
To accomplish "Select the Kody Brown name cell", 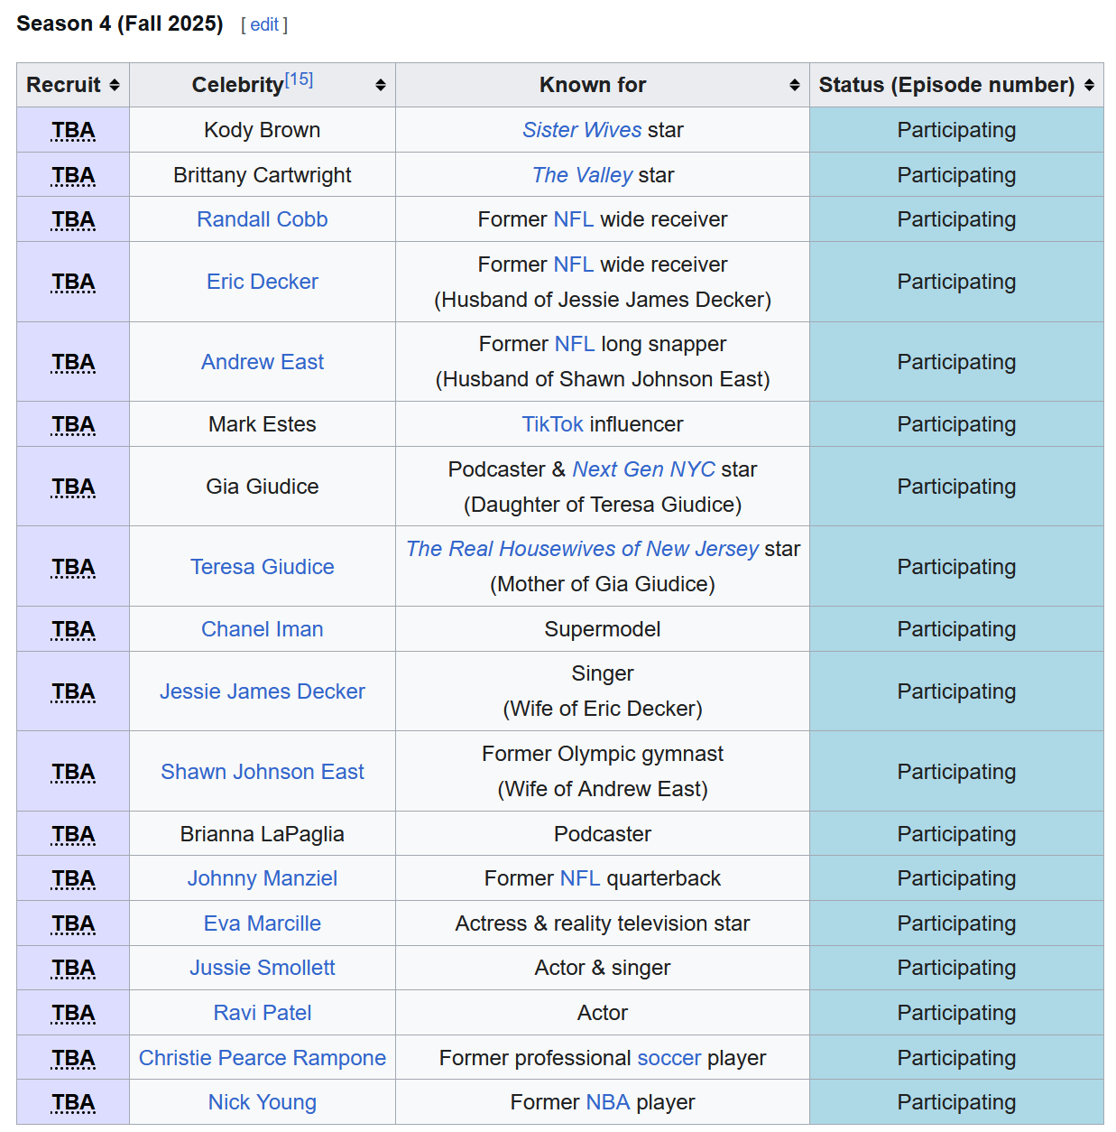I will coord(263,130).
